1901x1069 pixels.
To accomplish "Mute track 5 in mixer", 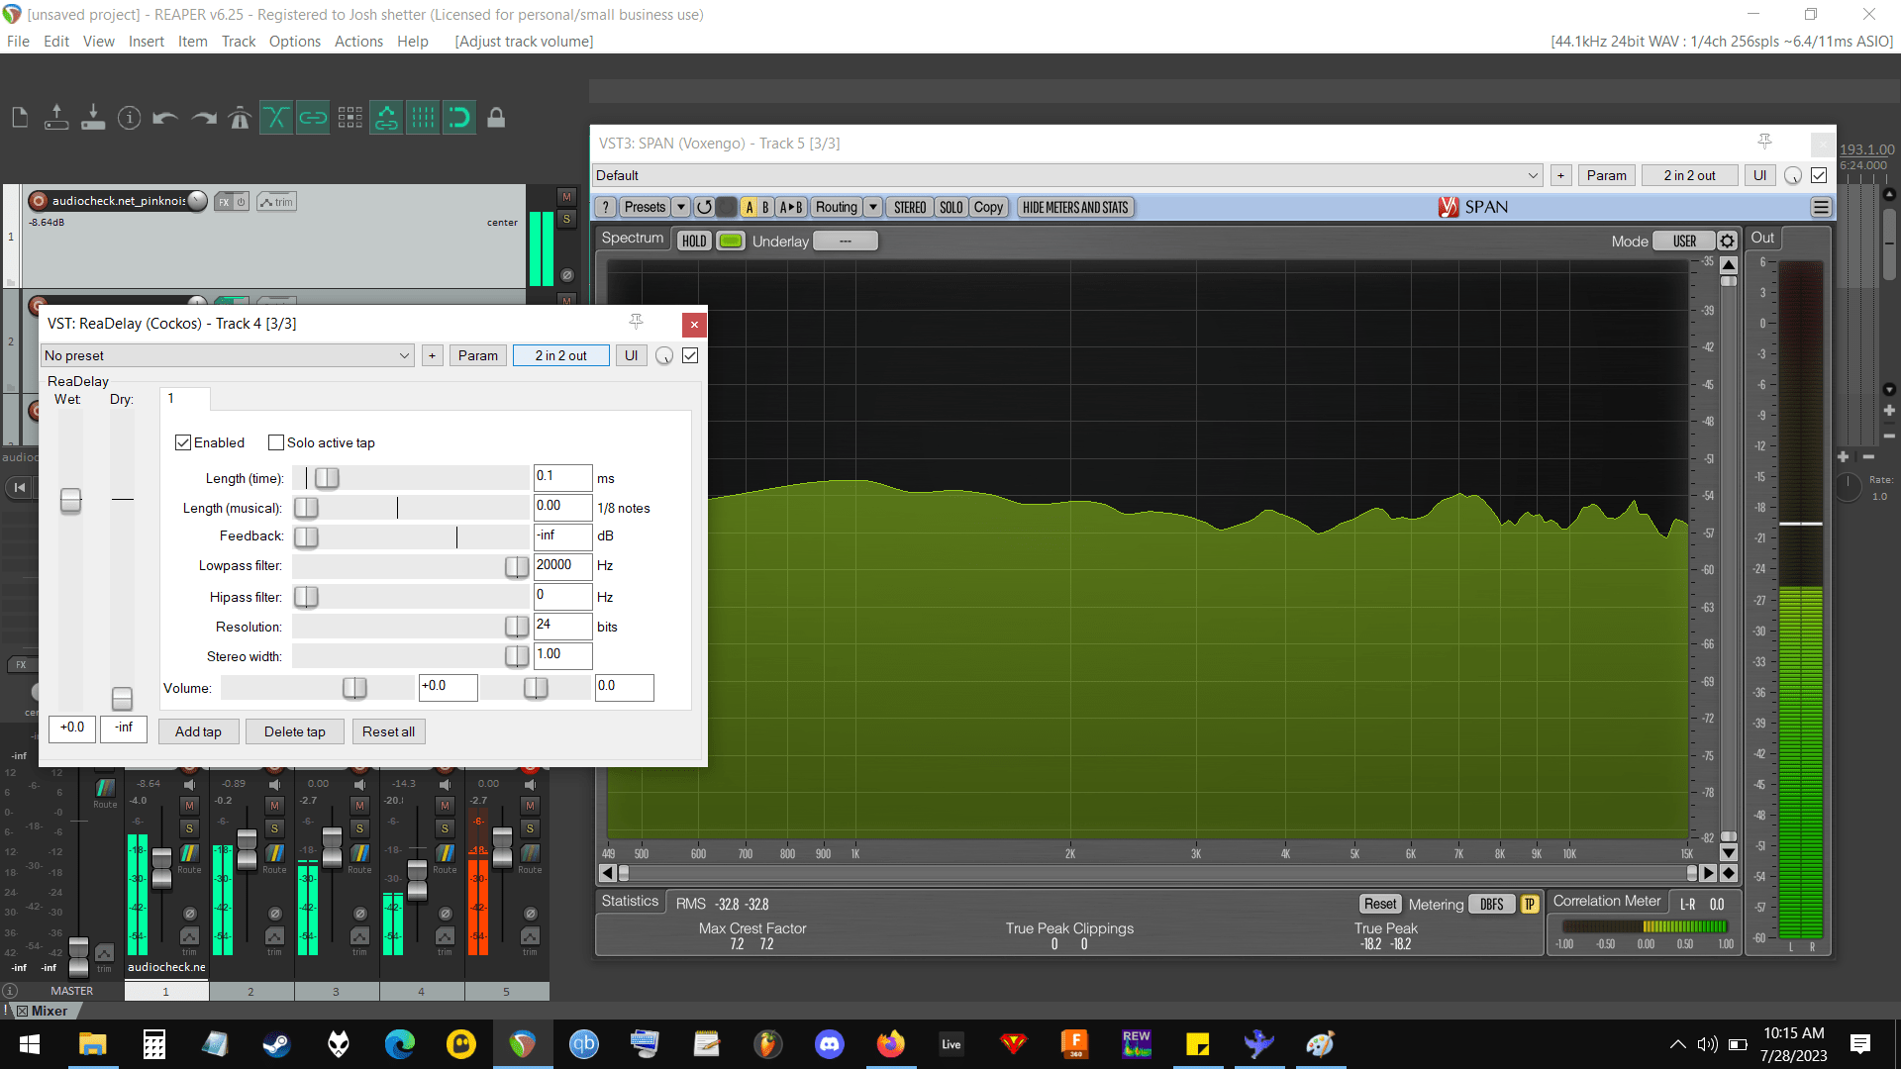I will coord(530,806).
